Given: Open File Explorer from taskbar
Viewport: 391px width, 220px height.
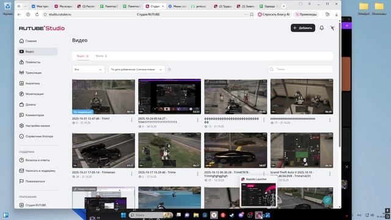Looking at the screenshot, I should pyautogui.click(x=196, y=215).
